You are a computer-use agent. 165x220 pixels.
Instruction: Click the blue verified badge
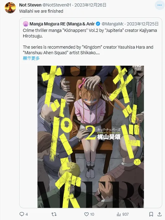coord(98,24)
